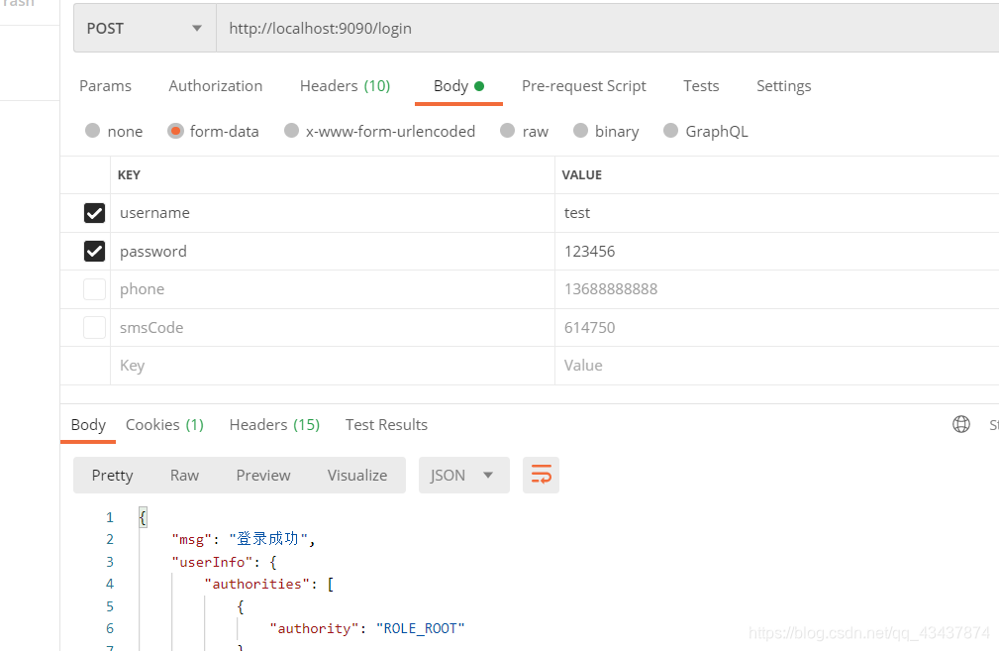This screenshot has width=999, height=651.
Task: Click the password key cell
Action: (x=333, y=252)
